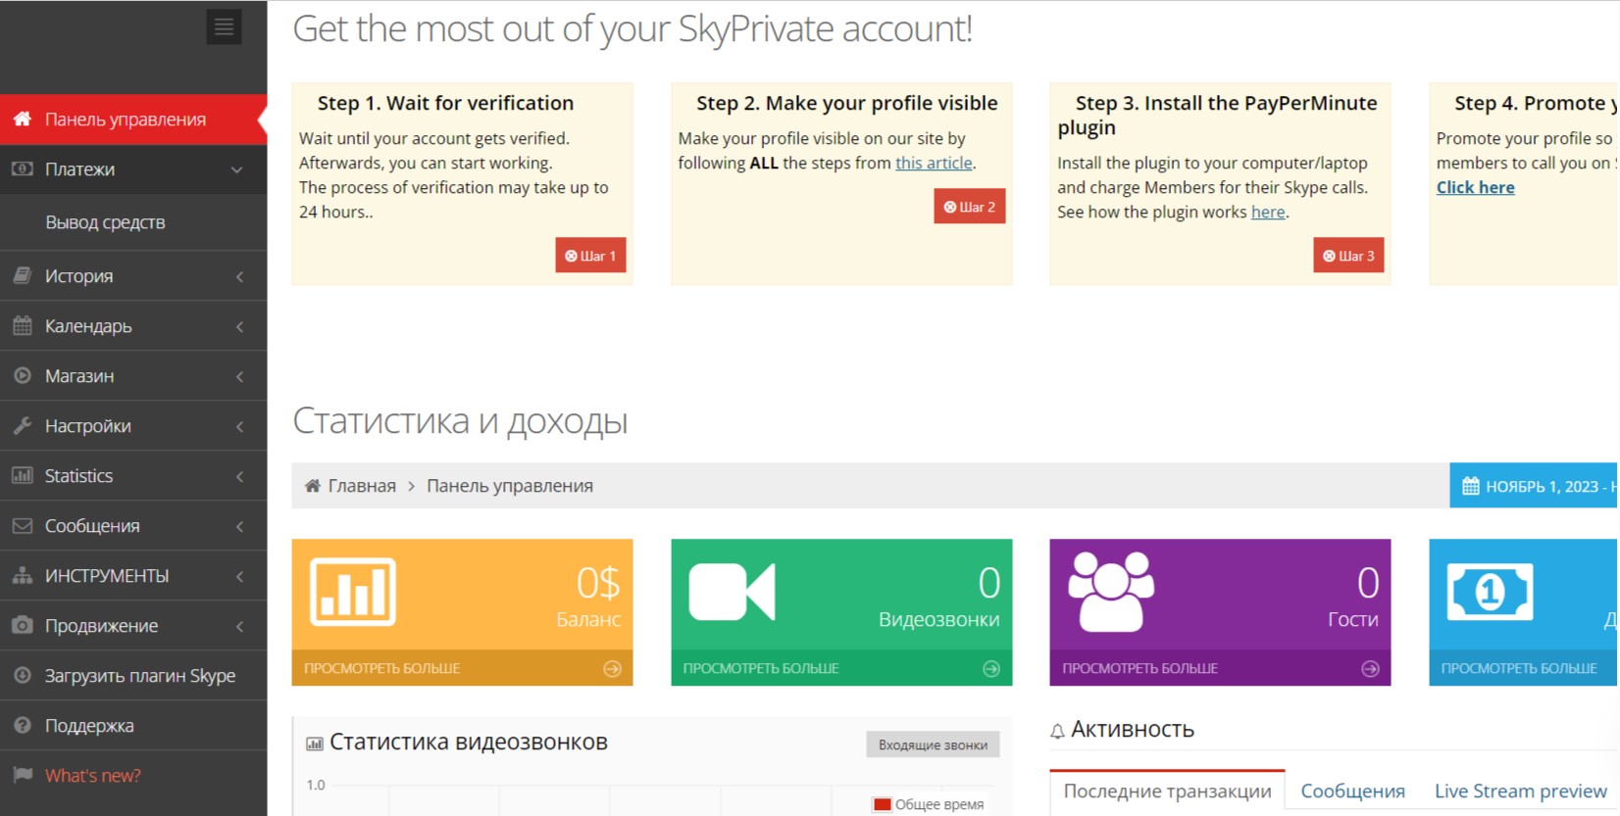
Task: Dismiss step with Шаг 3 button
Action: pyautogui.click(x=1348, y=256)
